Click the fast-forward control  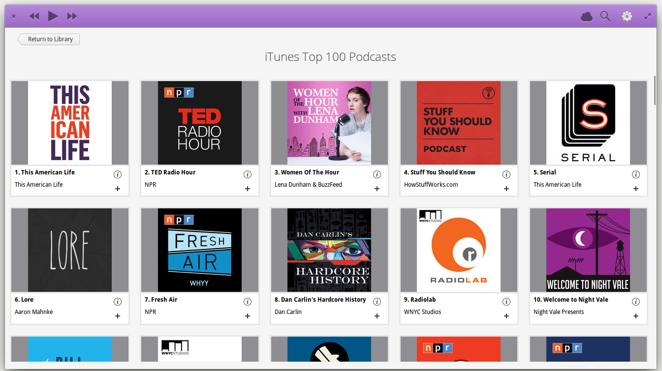[72, 16]
